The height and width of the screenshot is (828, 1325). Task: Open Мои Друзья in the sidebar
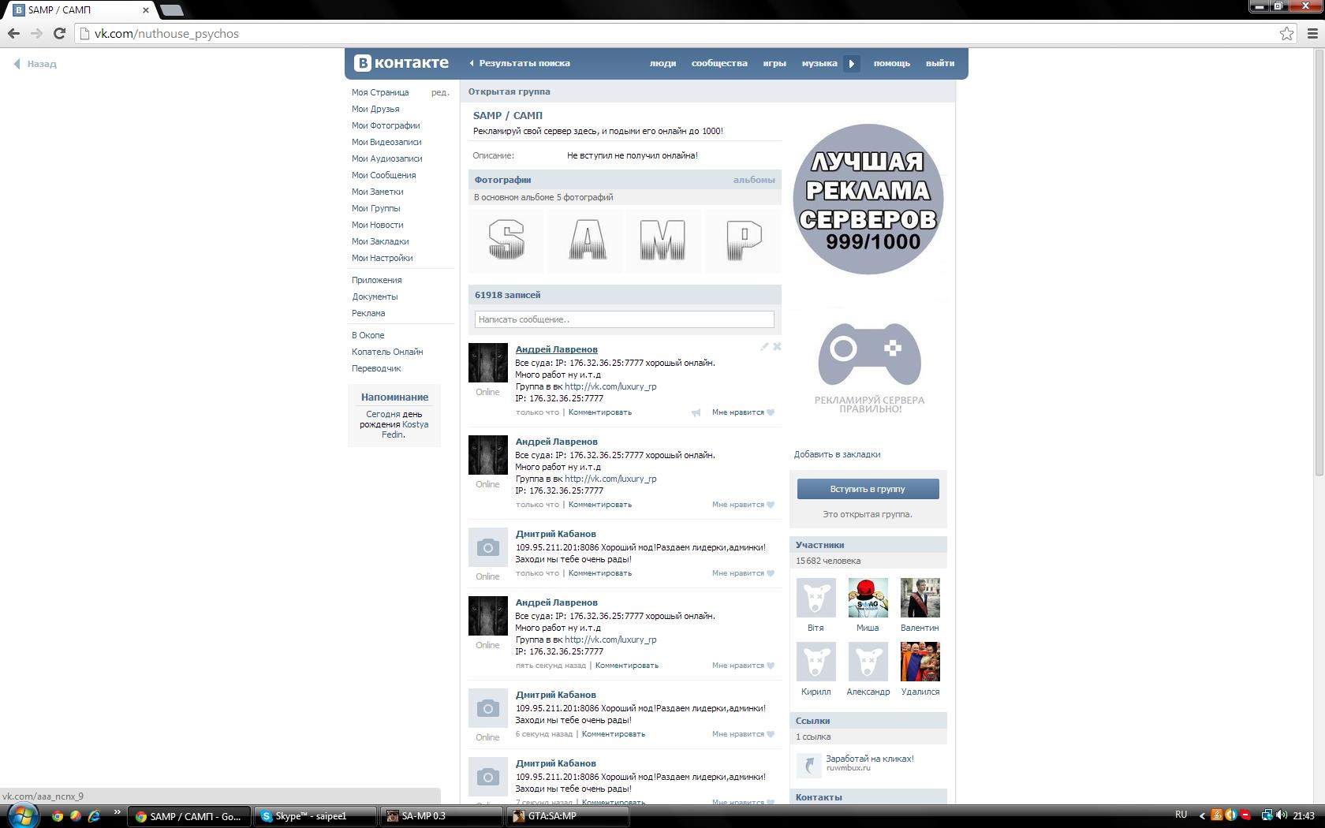tap(375, 109)
